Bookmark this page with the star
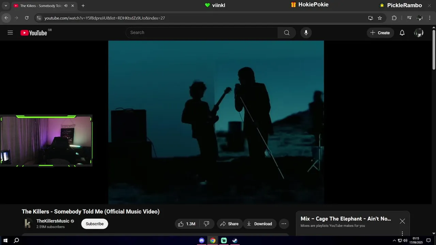 point(380,18)
